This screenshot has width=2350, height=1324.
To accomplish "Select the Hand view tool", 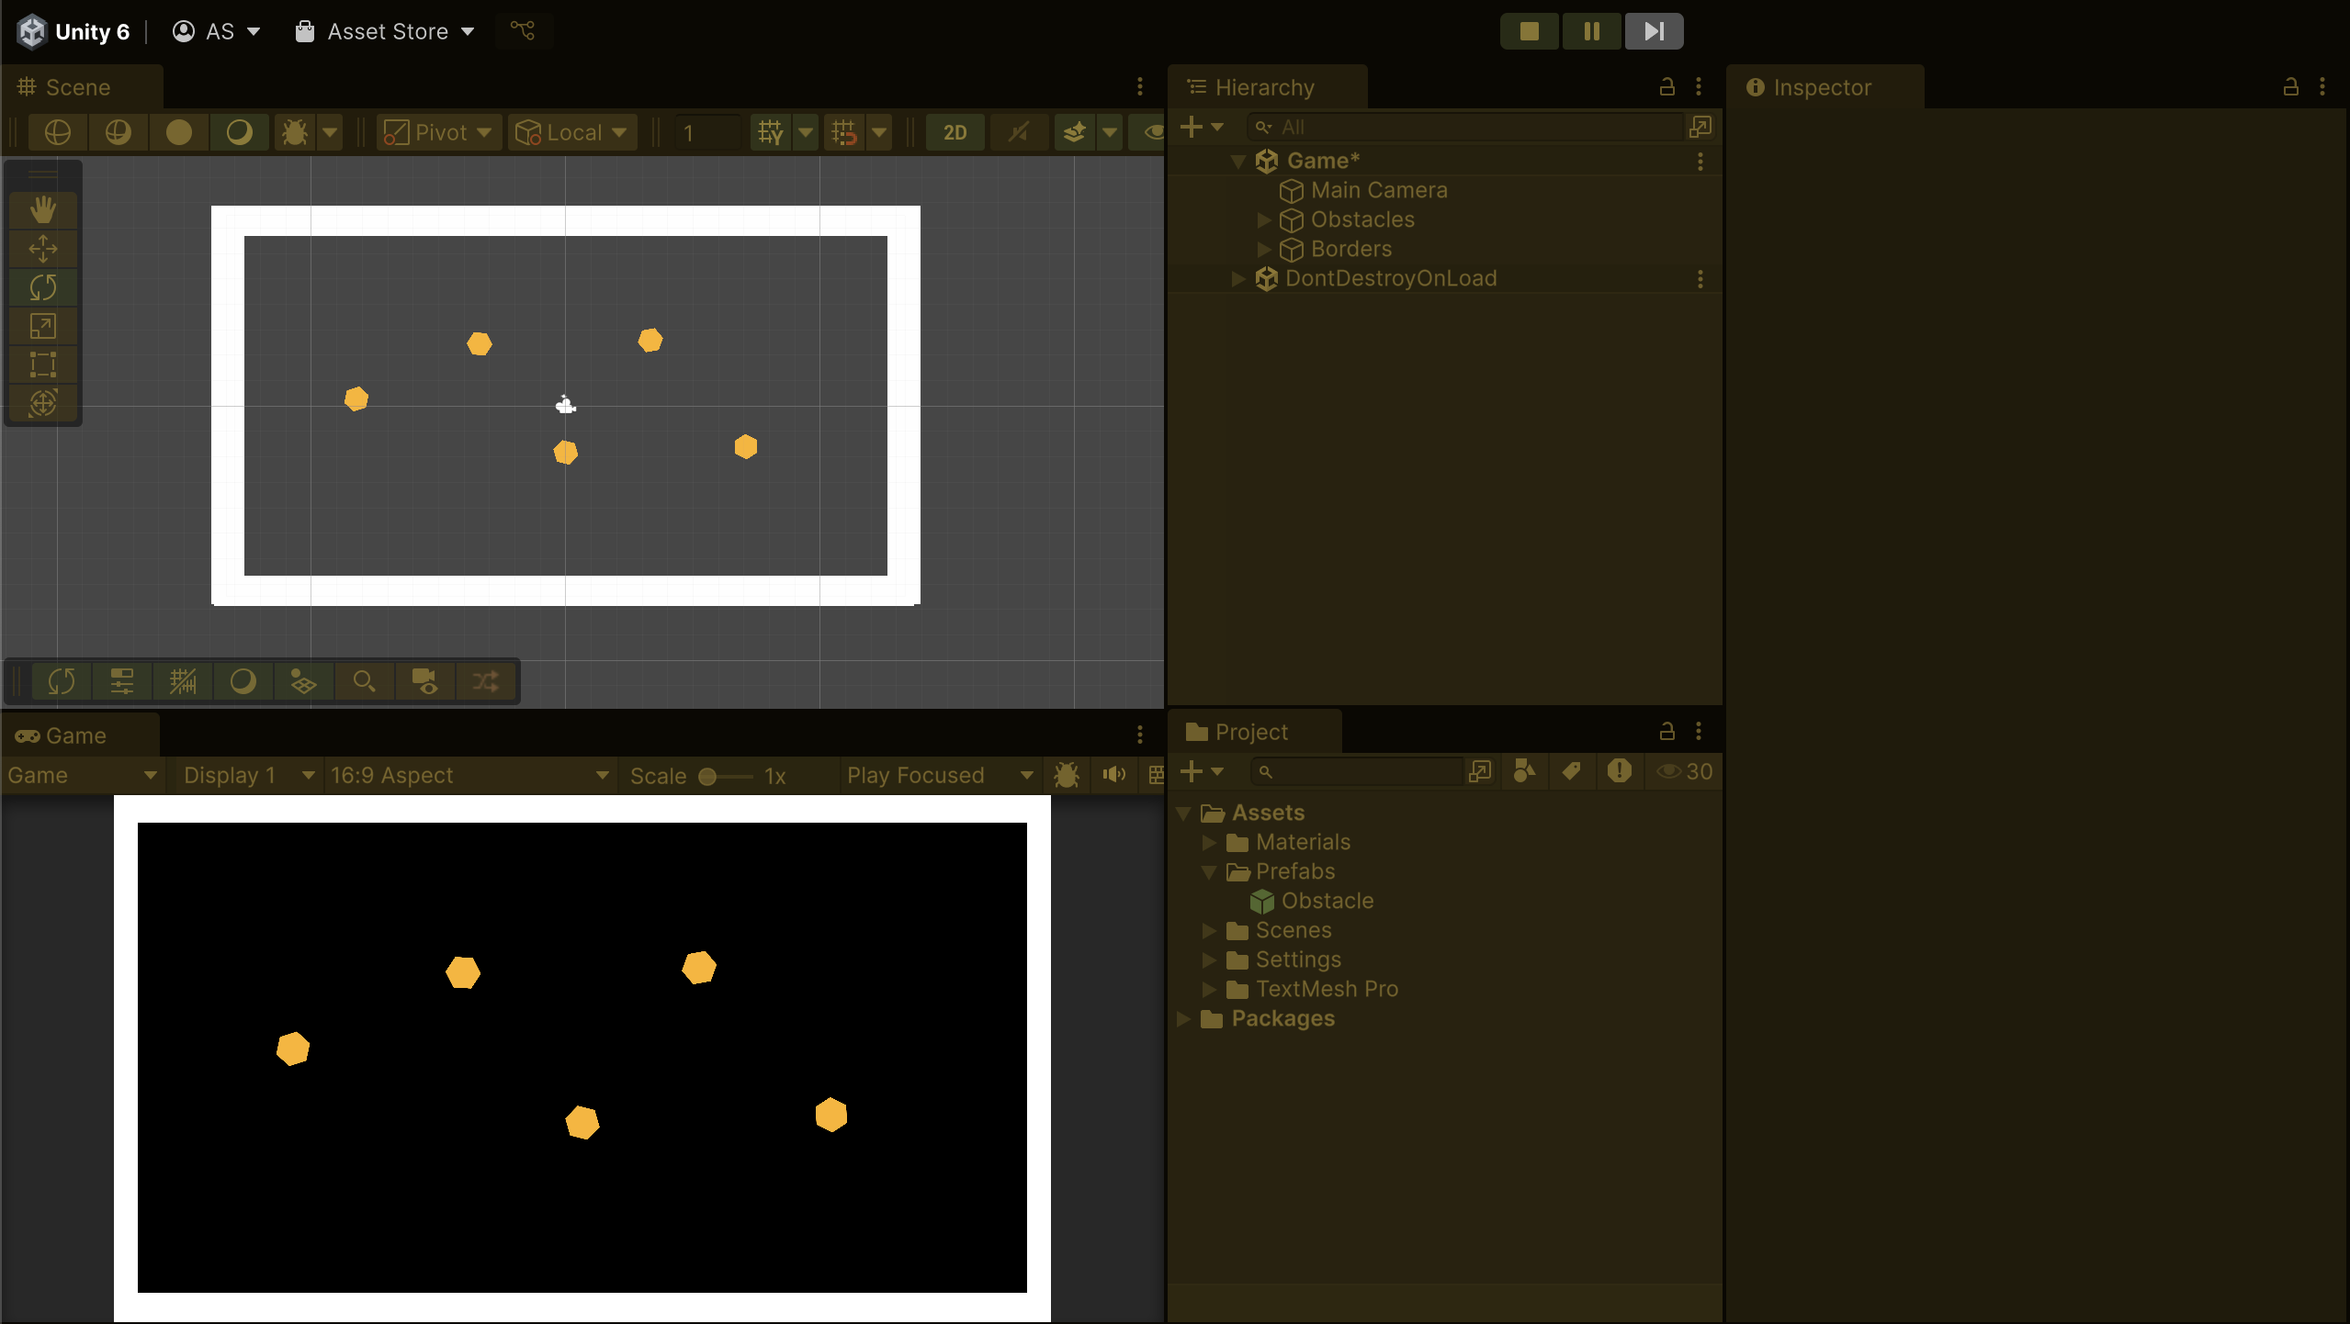I will coord(42,210).
